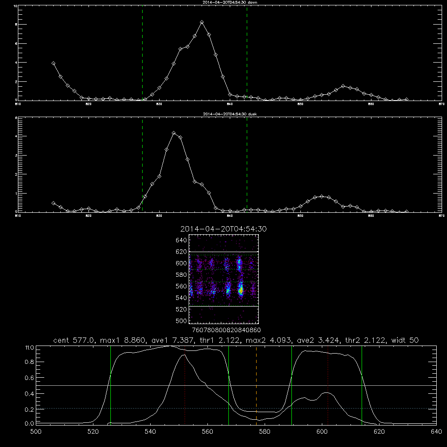This screenshot has height=447, width=447.
Task: Click the right green dashed line in dusk plot
Action: [247, 165]
